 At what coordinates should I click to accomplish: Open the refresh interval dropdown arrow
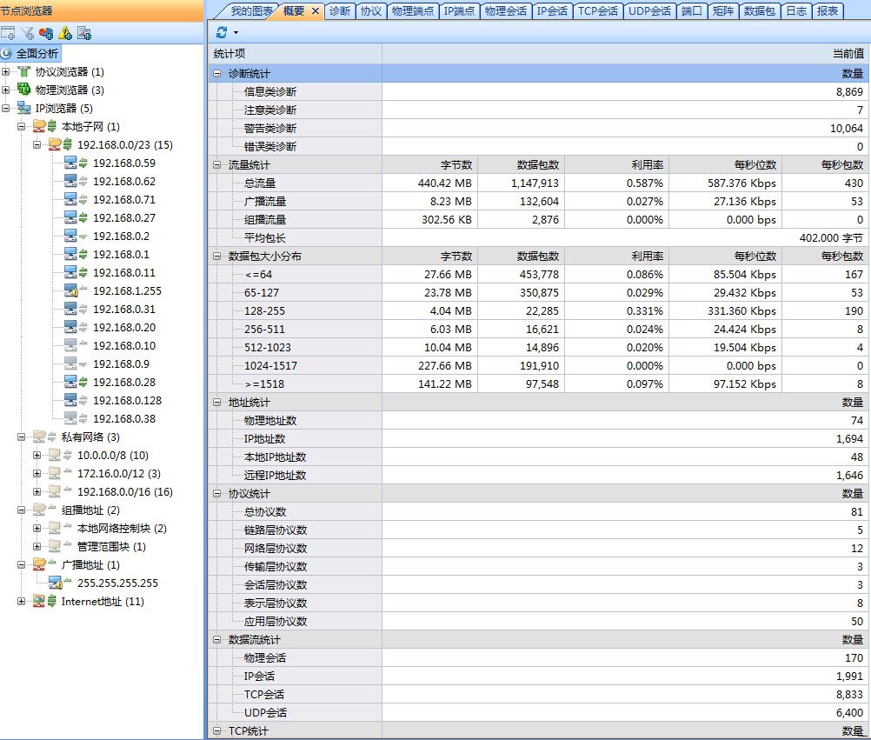click(236, 33)
